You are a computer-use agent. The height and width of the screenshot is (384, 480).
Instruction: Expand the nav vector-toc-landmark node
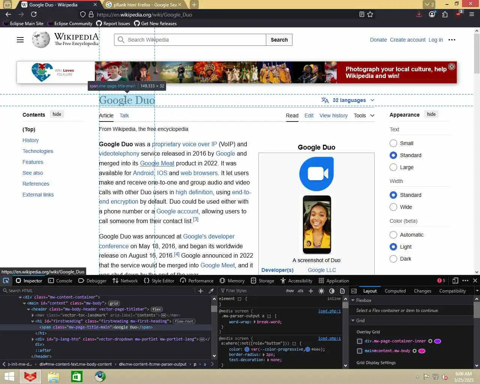tap(33, 315)
